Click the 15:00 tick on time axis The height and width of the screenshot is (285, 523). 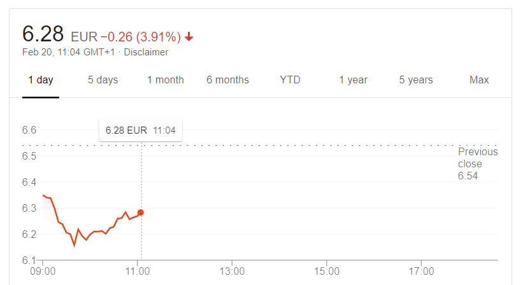tap(327, 272)
